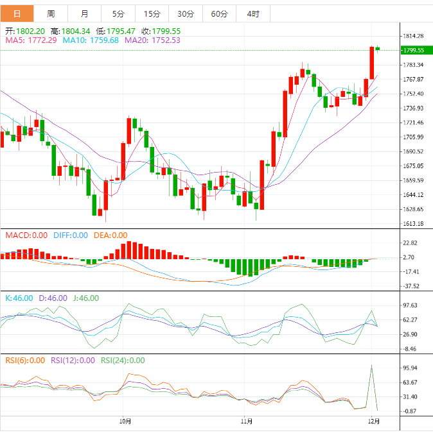Click the low price 低:1795.47

tap(116, 31)
